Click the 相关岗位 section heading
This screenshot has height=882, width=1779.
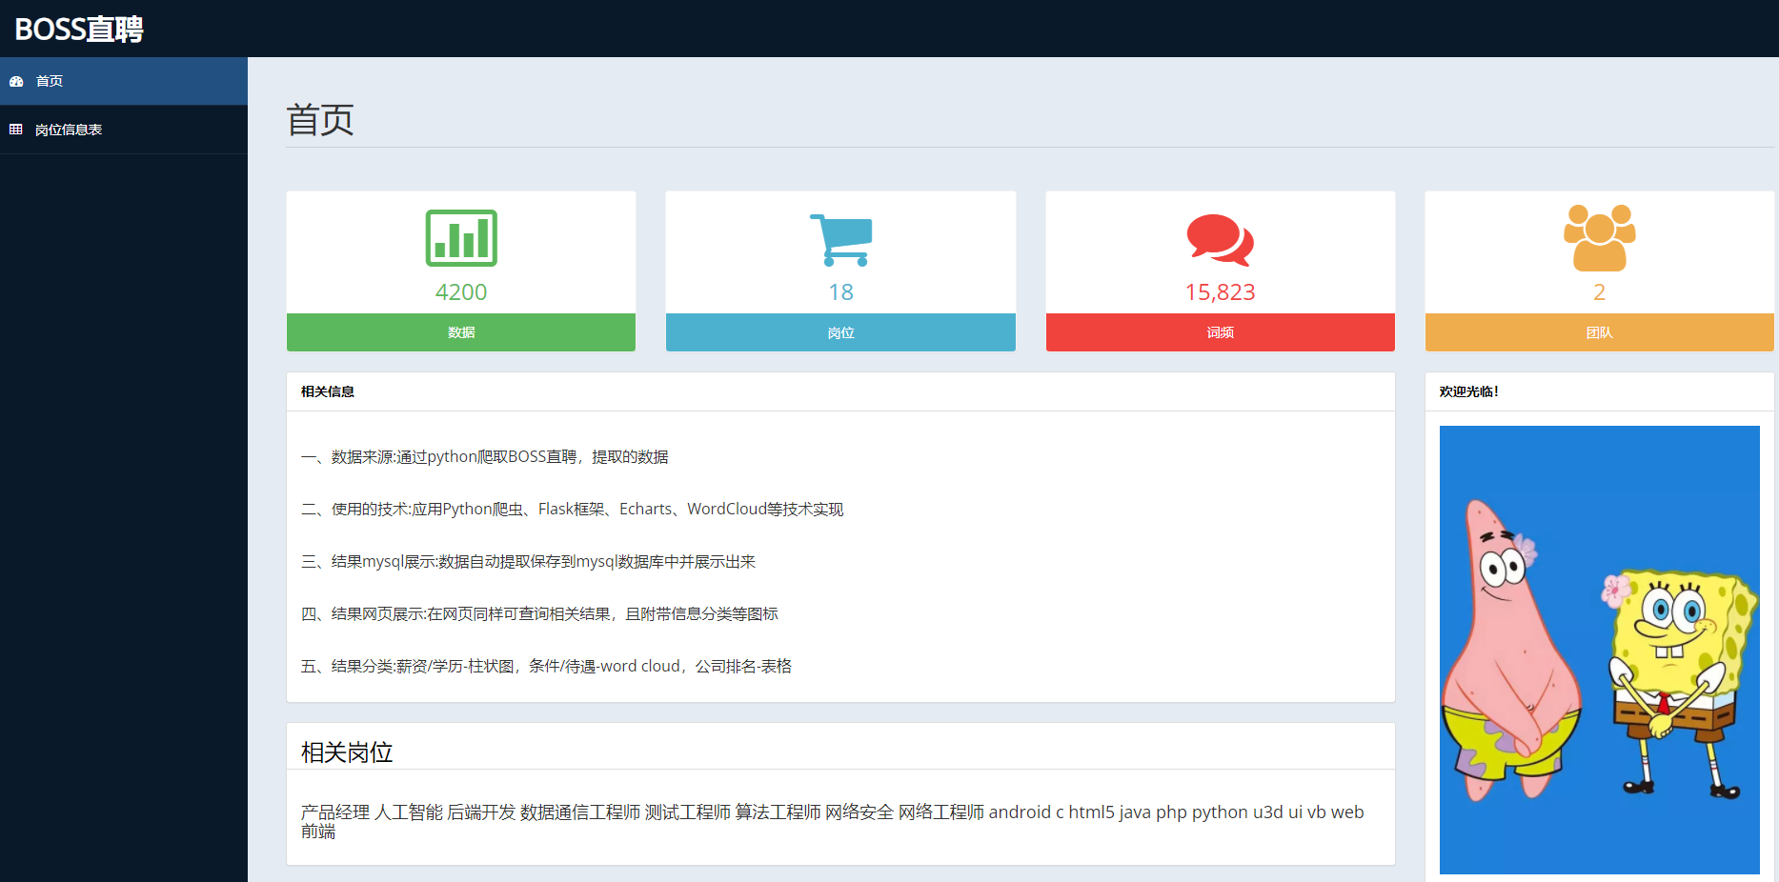[x=347, y=752]
